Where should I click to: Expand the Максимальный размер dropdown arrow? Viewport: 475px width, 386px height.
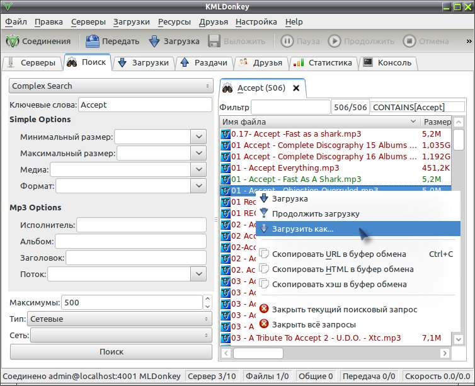(198, 153)
